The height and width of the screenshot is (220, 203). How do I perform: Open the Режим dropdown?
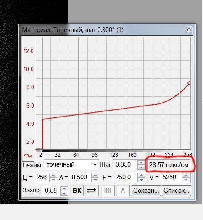point(71,165)
